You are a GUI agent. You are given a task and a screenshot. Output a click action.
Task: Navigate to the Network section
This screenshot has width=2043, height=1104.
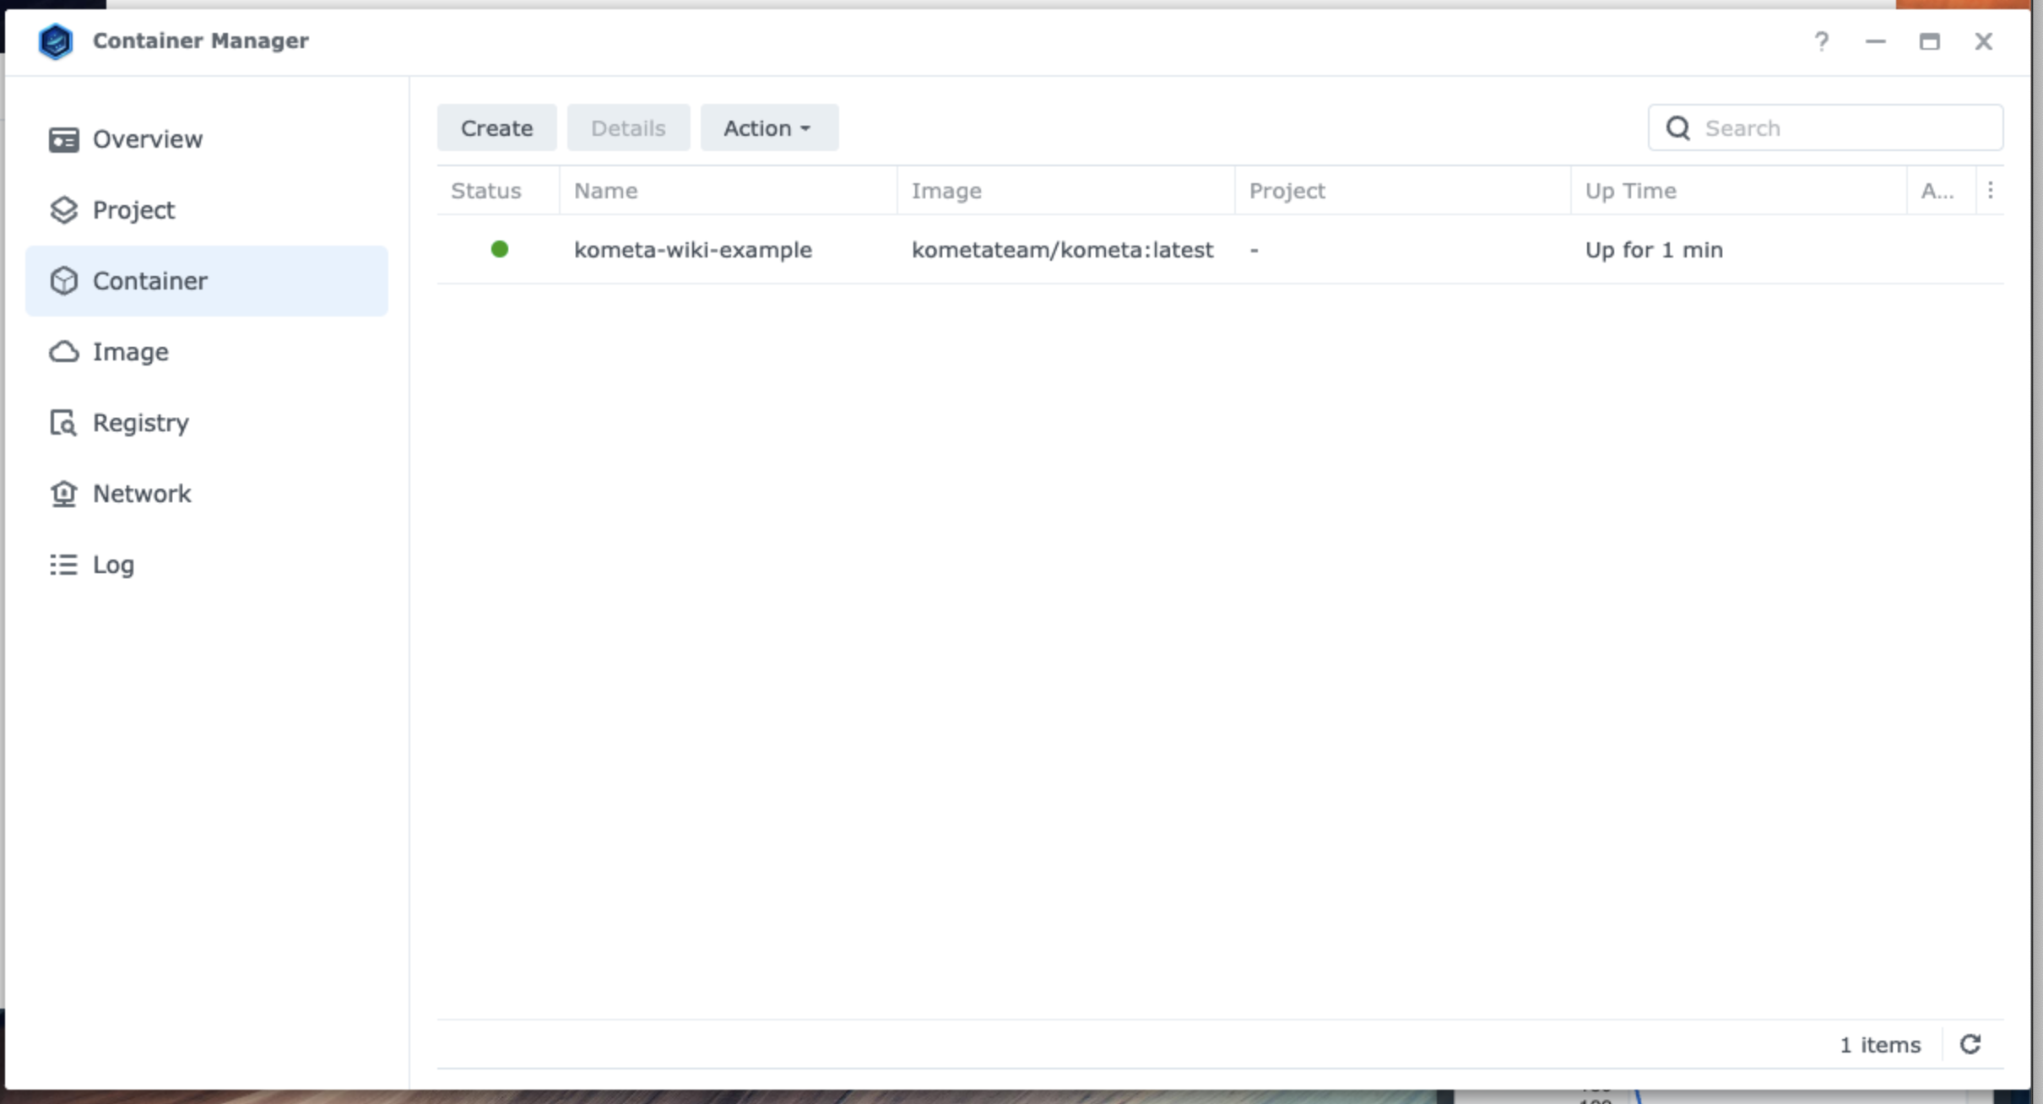[207, 494]
